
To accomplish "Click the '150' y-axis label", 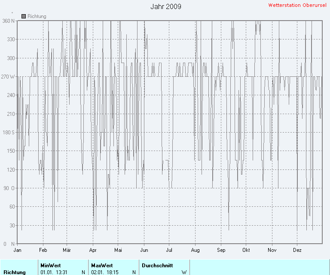I will click(x=11, y=151).
